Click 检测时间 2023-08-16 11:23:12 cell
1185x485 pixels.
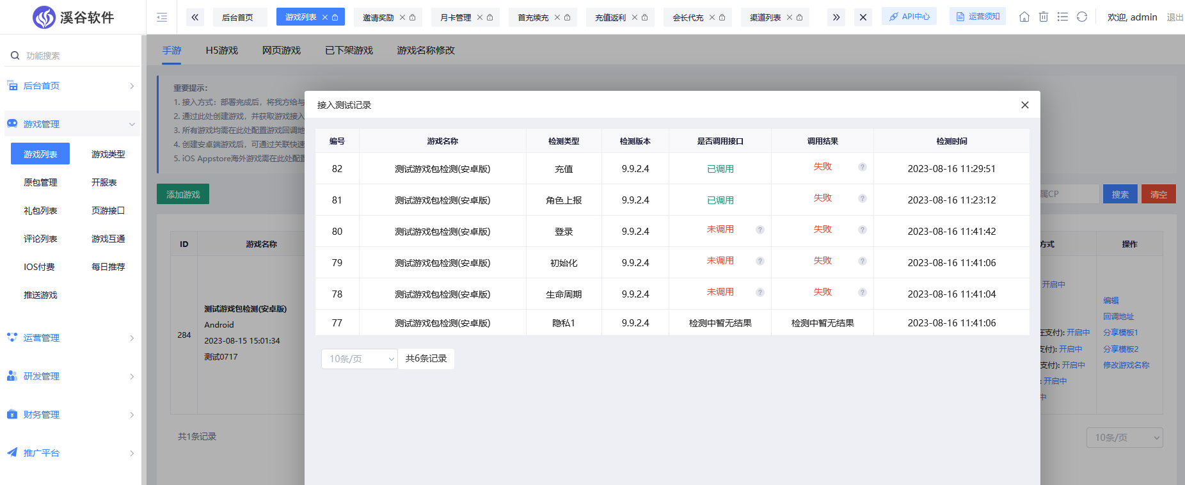coord(951,200)
